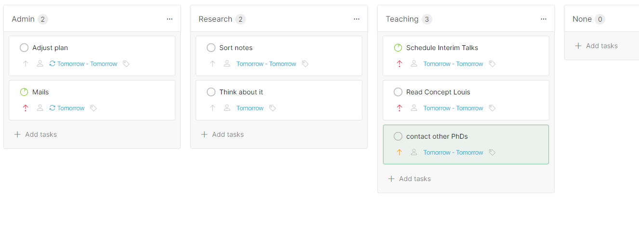Click the assignee icon on Mails task

[x=40, y=108]
